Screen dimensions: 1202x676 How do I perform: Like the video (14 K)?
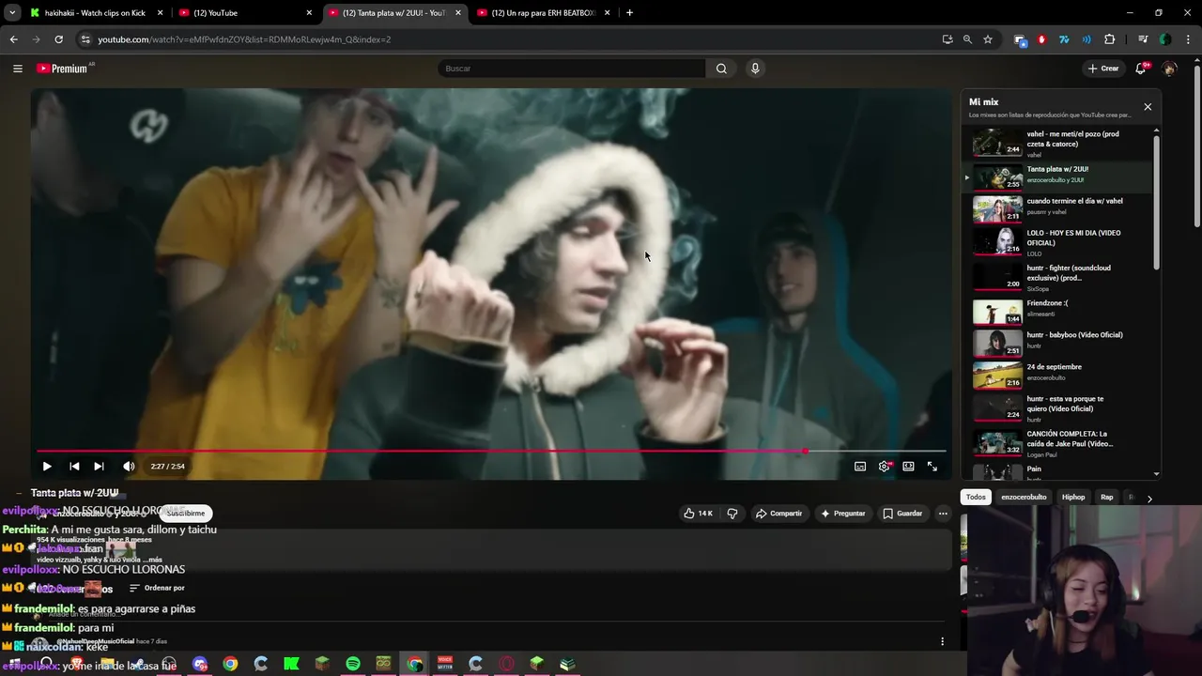[698, 514]
